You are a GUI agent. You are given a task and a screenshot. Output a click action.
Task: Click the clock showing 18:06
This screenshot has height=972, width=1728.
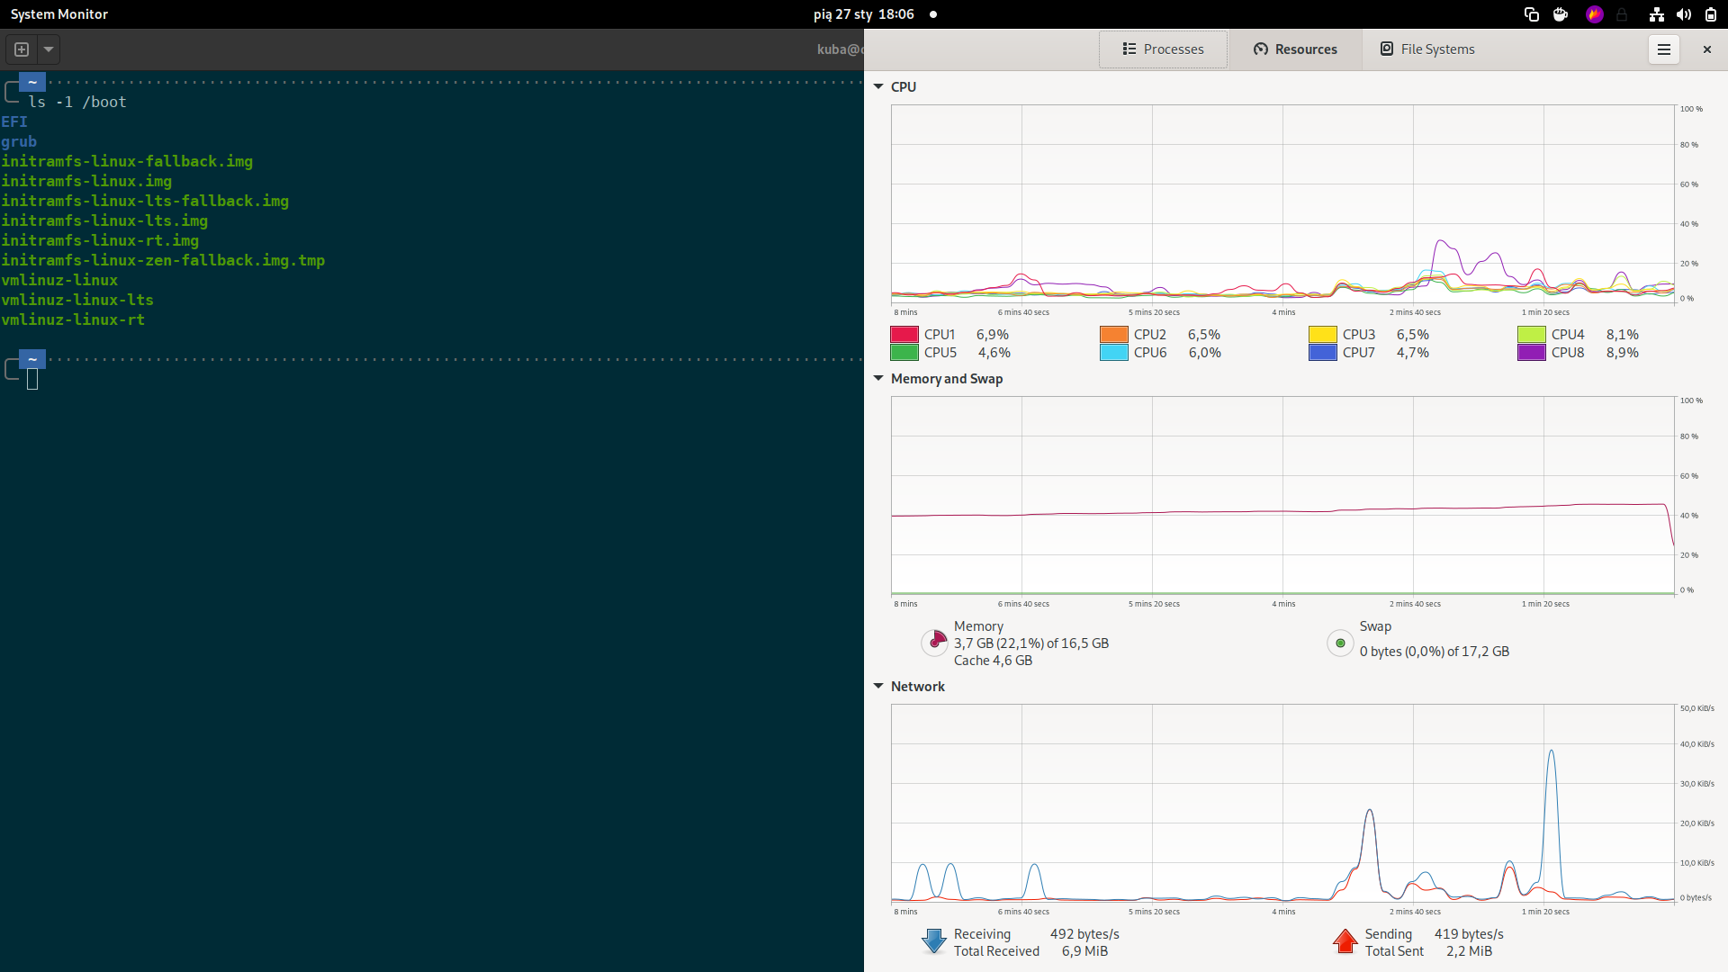click(895, 13)
